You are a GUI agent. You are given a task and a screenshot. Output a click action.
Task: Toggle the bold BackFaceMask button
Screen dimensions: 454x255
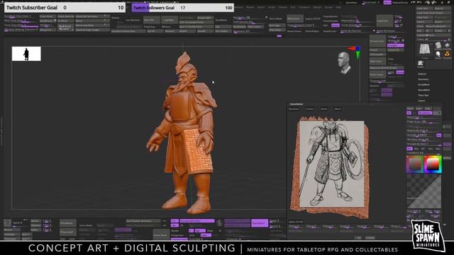click(x=65, y=28)
